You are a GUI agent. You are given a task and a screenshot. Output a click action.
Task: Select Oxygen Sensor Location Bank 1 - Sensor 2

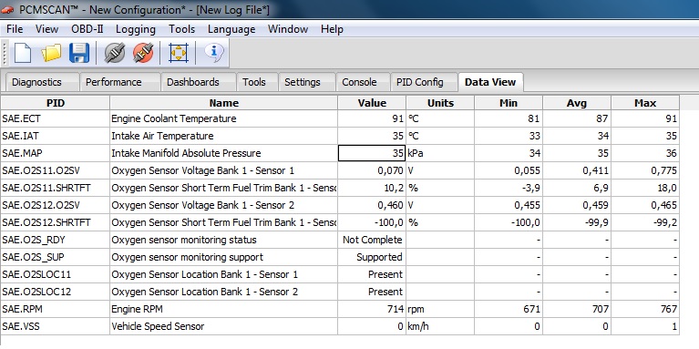[224, 292]
